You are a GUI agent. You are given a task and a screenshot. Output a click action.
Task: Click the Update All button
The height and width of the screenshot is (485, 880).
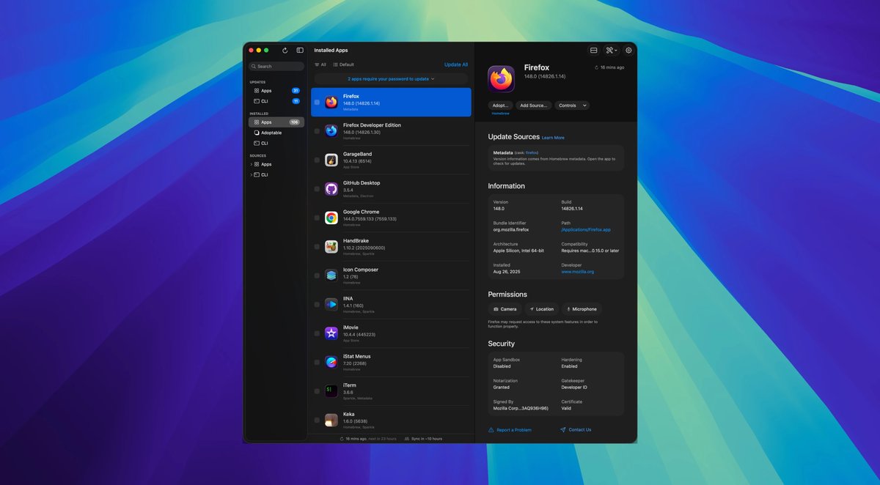[455, 64]
